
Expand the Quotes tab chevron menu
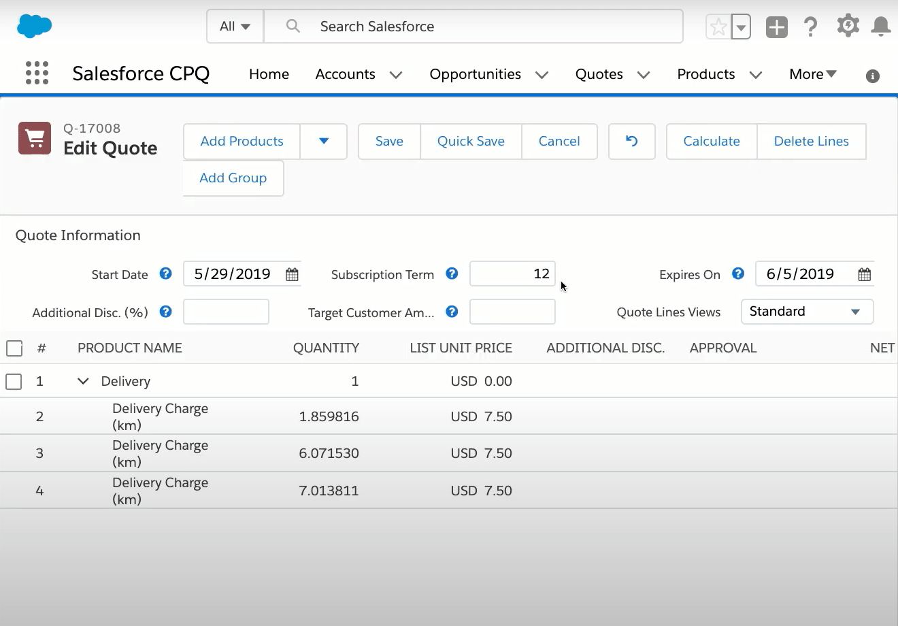[x=644, y=75]
